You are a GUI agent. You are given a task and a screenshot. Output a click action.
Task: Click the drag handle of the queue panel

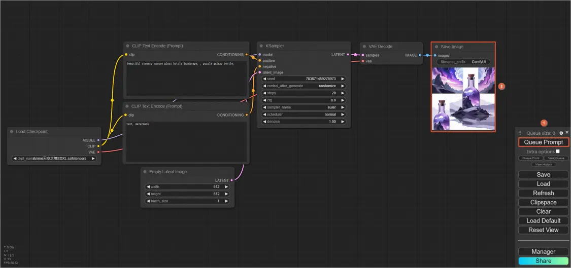point(520,133)
